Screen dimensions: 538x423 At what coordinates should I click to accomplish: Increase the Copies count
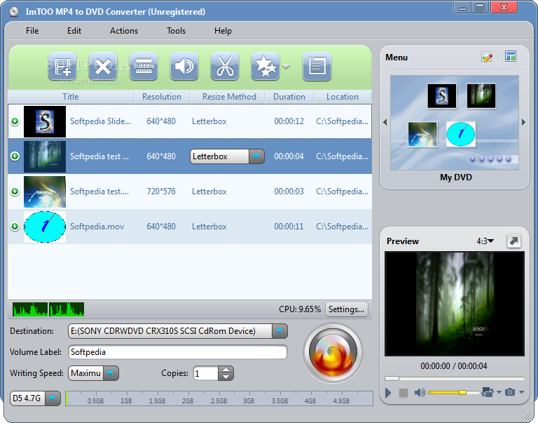226,370
